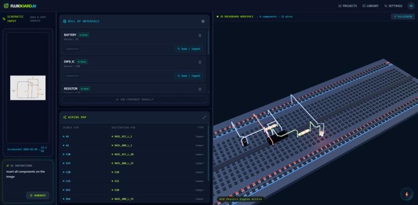Image resolution: width=418 pixels, height=205 pixels.
Task: Delete the DIP8_IC component with trash icon
Action: (x=200, y=62)
